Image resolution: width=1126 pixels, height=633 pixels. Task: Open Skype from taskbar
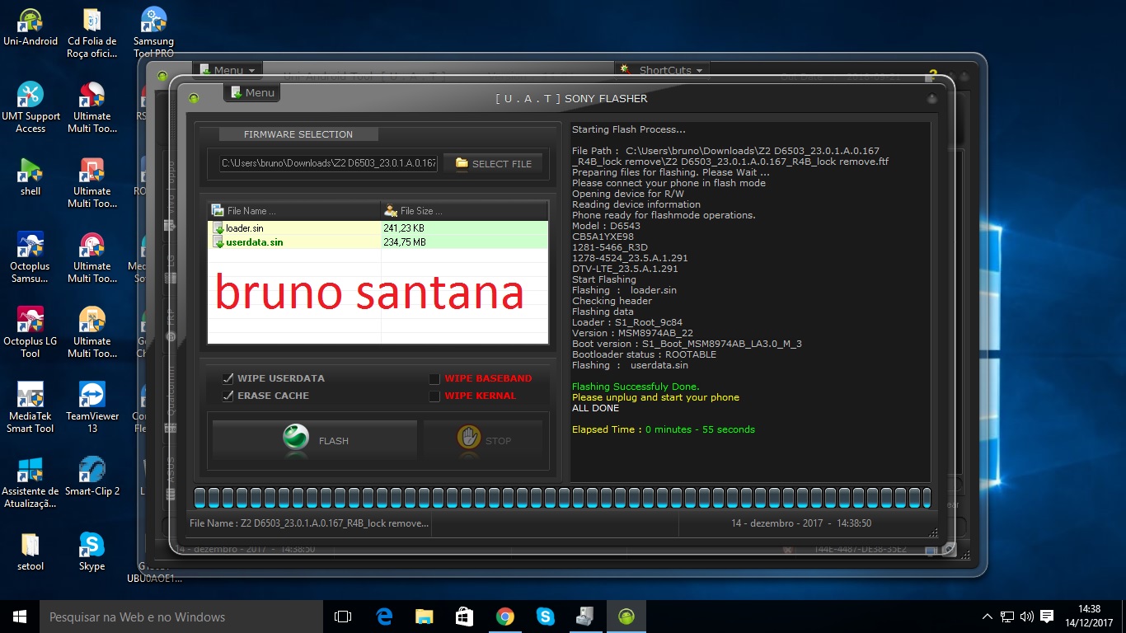click(x=545, y=617)
